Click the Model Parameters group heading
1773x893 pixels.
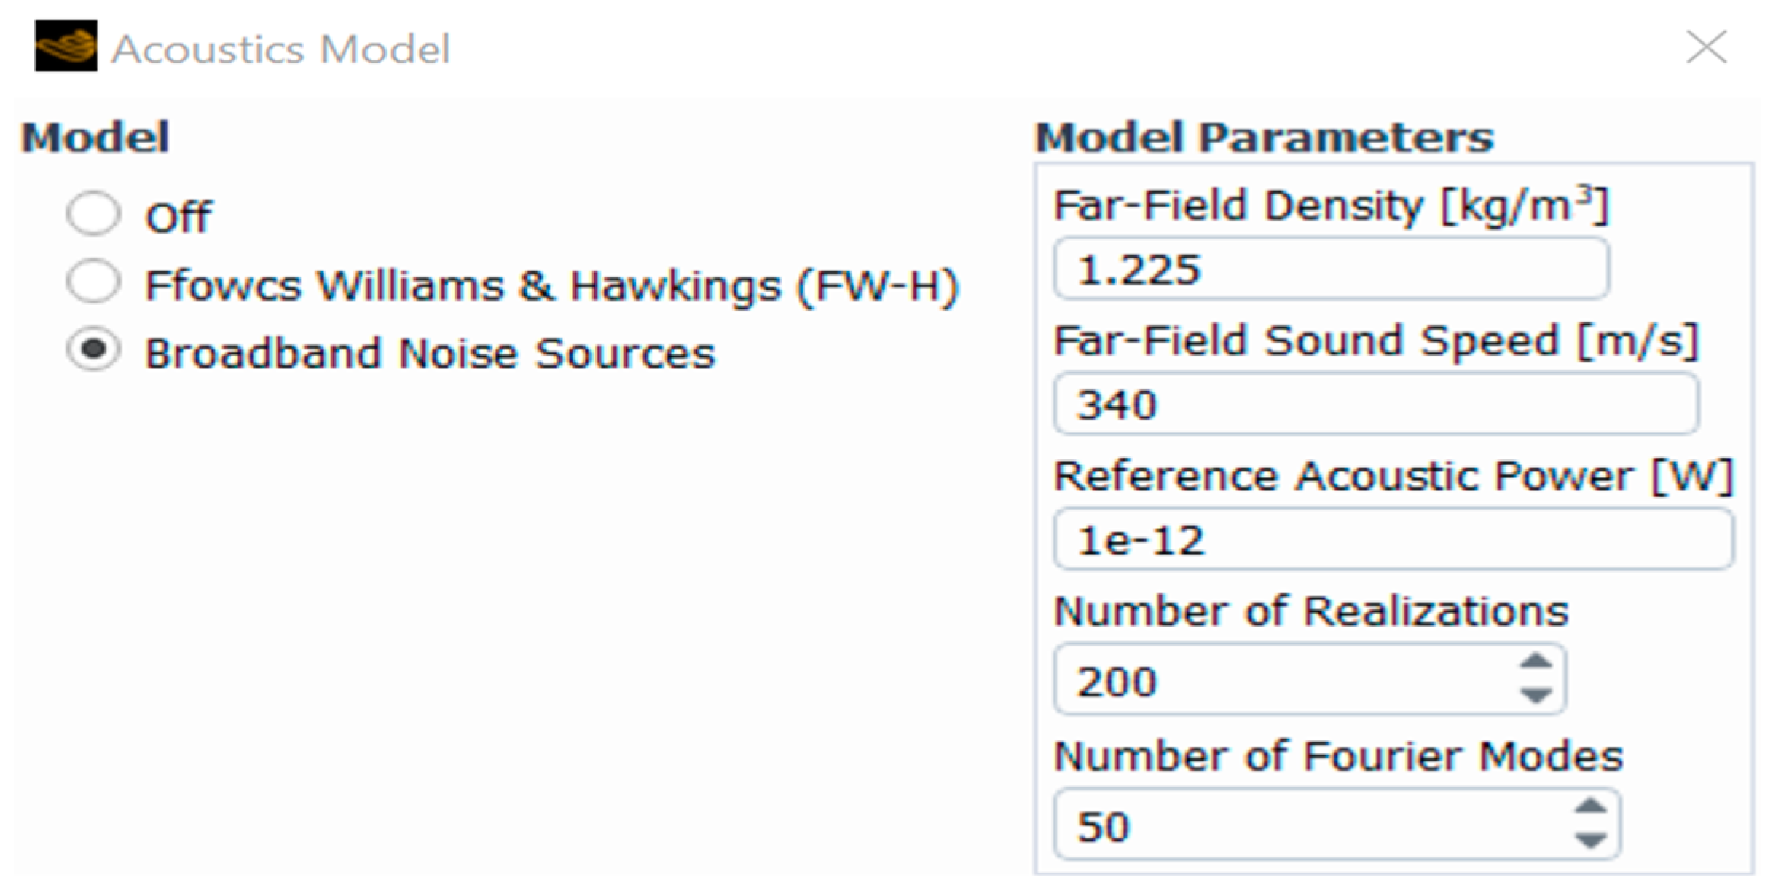[x=1264, y=138]
